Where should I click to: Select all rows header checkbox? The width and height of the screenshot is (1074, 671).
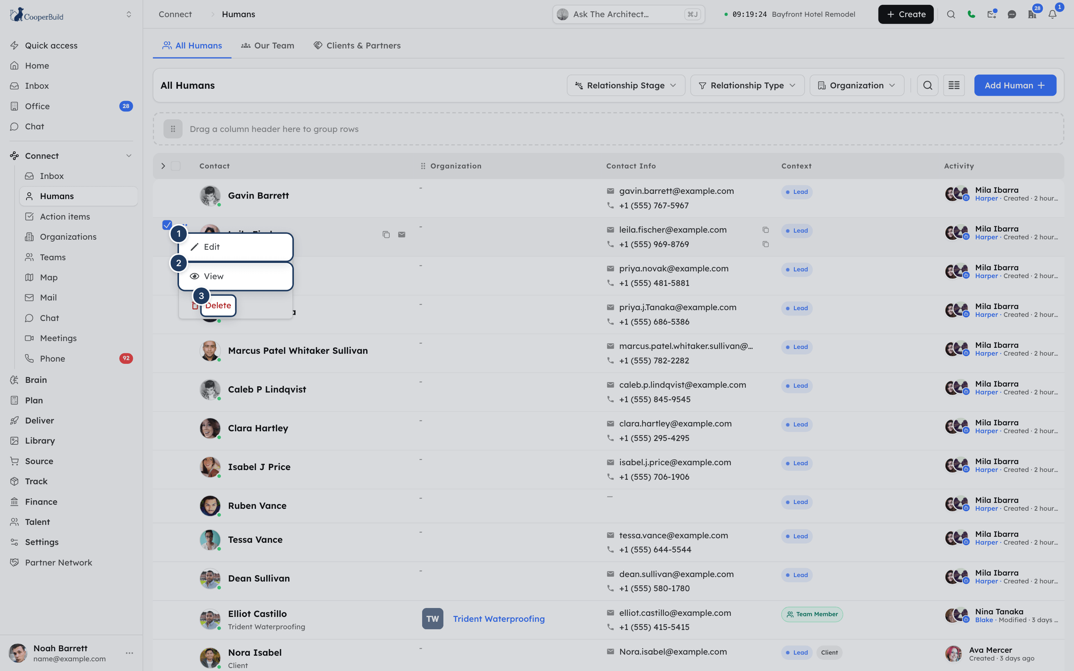176,166
